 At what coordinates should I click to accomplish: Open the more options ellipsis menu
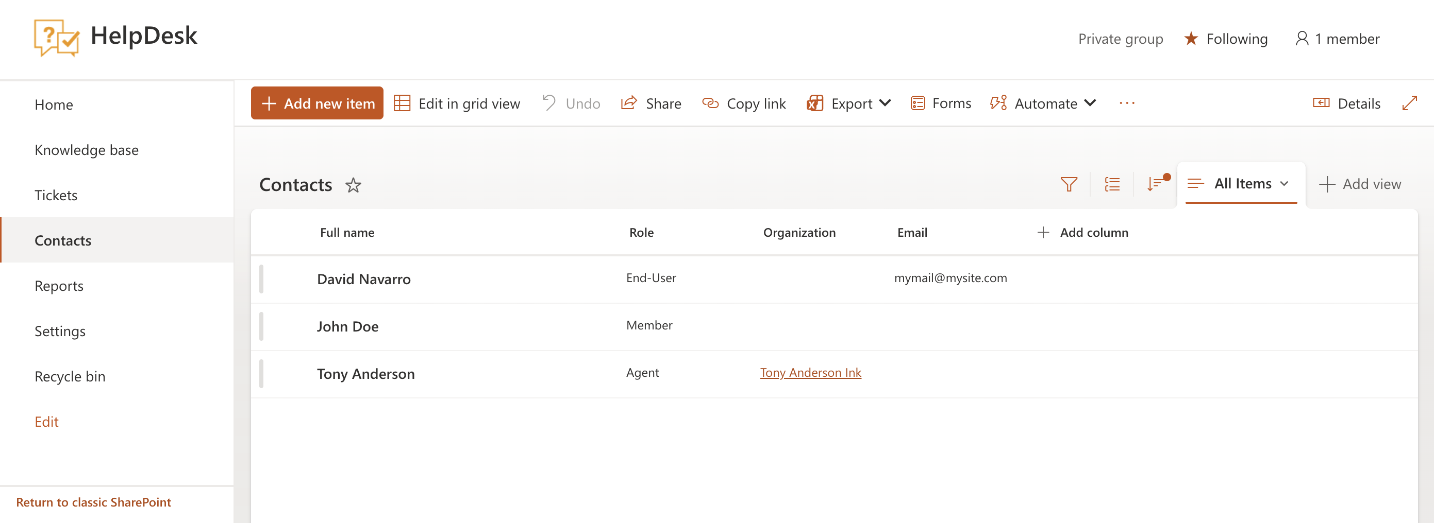click(1127, 103)
